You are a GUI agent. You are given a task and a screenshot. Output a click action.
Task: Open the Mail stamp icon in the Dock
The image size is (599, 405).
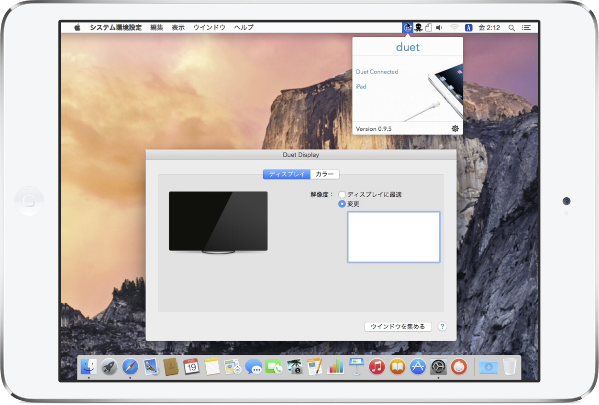point(150,367)
